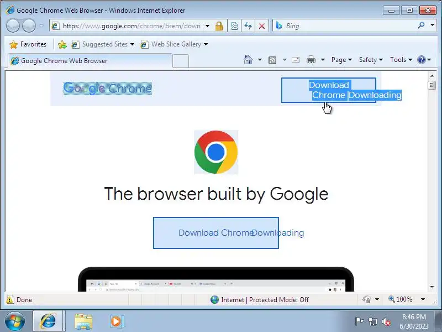Click the 100% zoom level button

click(x=400, y=299)
